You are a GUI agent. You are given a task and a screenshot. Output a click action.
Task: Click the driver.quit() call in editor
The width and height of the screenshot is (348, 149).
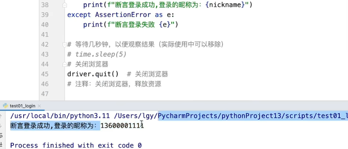point(93,74)
